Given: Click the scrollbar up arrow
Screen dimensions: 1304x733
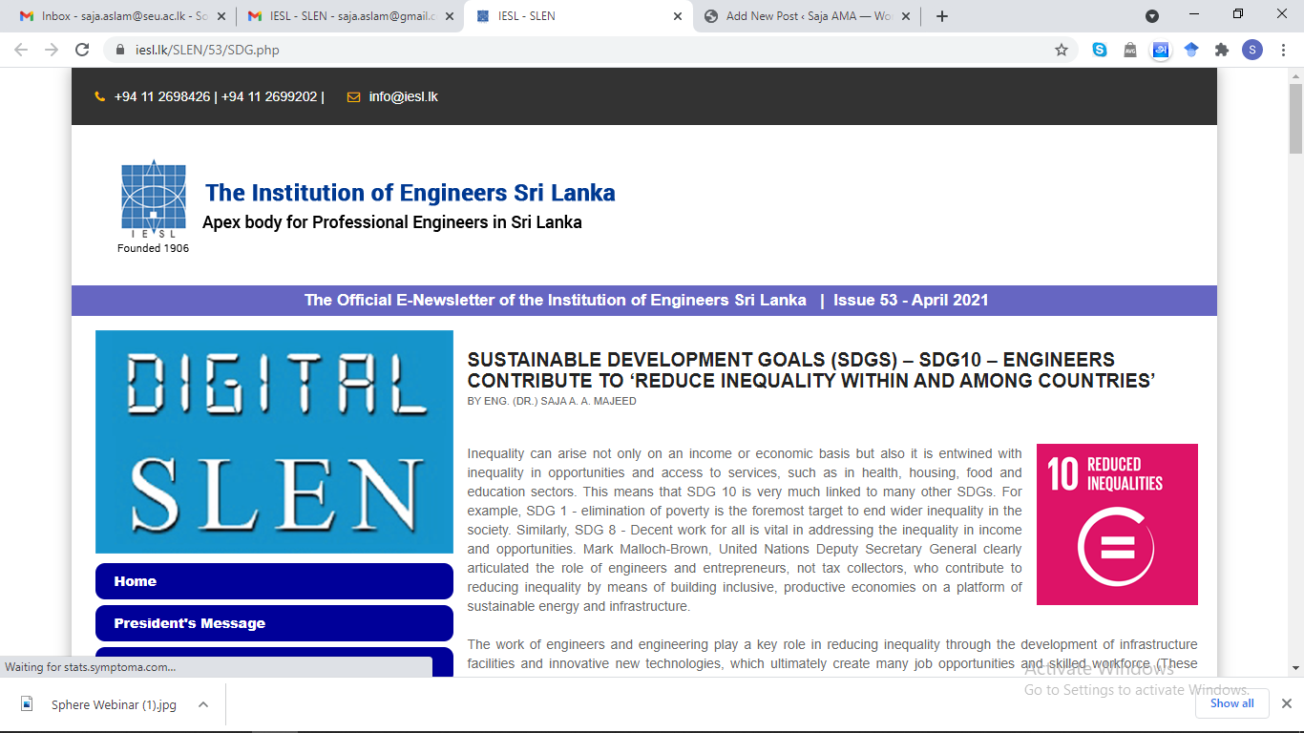Looking at the screenshot, I should 1295,75.
